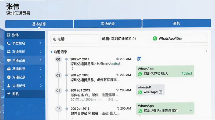This screenshot has height=120, width=215.
Task: Expand the highlighted 沟通记录 sidebar row
Action: [41, 60]
